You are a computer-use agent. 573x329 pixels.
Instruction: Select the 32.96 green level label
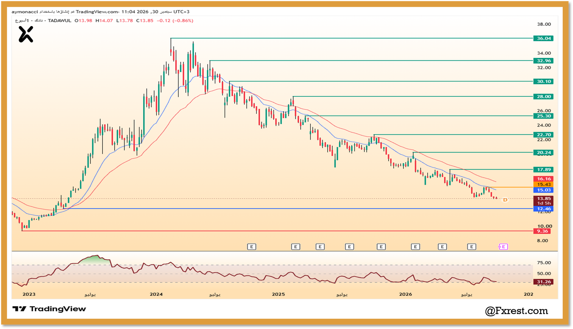[x=543, y=61]
